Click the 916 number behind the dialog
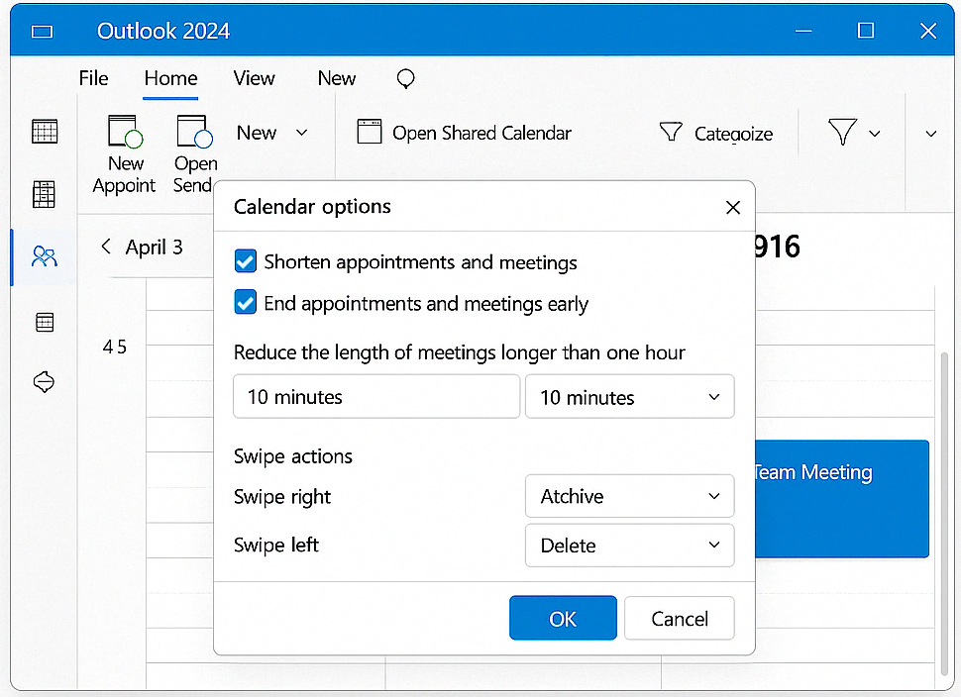The image size is (961, 697). (x=777, y=247)
